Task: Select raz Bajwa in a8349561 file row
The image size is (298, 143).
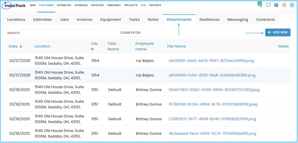Action: tap(145, 75)
